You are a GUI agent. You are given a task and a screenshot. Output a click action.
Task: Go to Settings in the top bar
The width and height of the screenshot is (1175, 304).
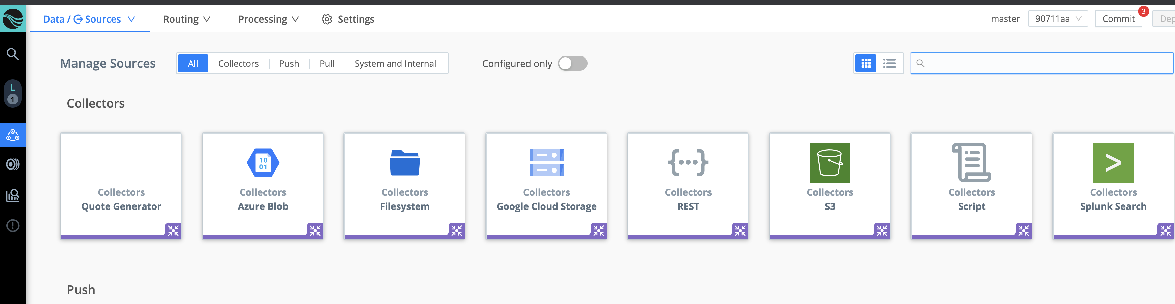pos(348,19)
